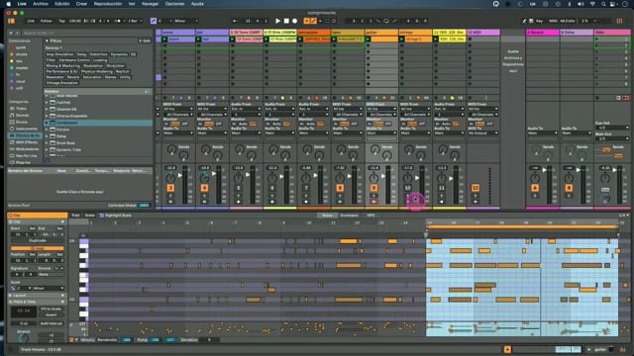
Task: Start playback with the Play button
Action: click(277, 21)
